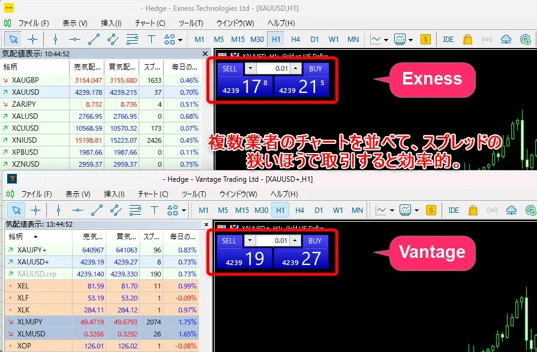Screen dimensions: 537x352
Task: Increase lot volume stepper in Vantage panel
Action: click(295, 240)
